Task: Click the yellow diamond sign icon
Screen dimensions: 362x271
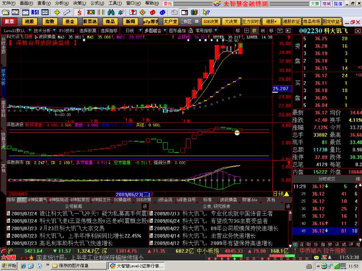Action: point(143,12)
